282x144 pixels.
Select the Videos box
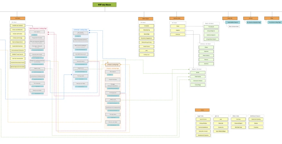[206, 47]
